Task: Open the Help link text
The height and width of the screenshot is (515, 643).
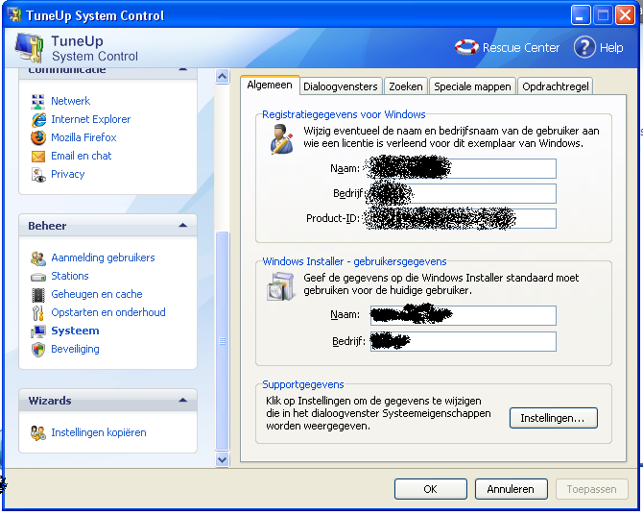Action: [611, 48]
